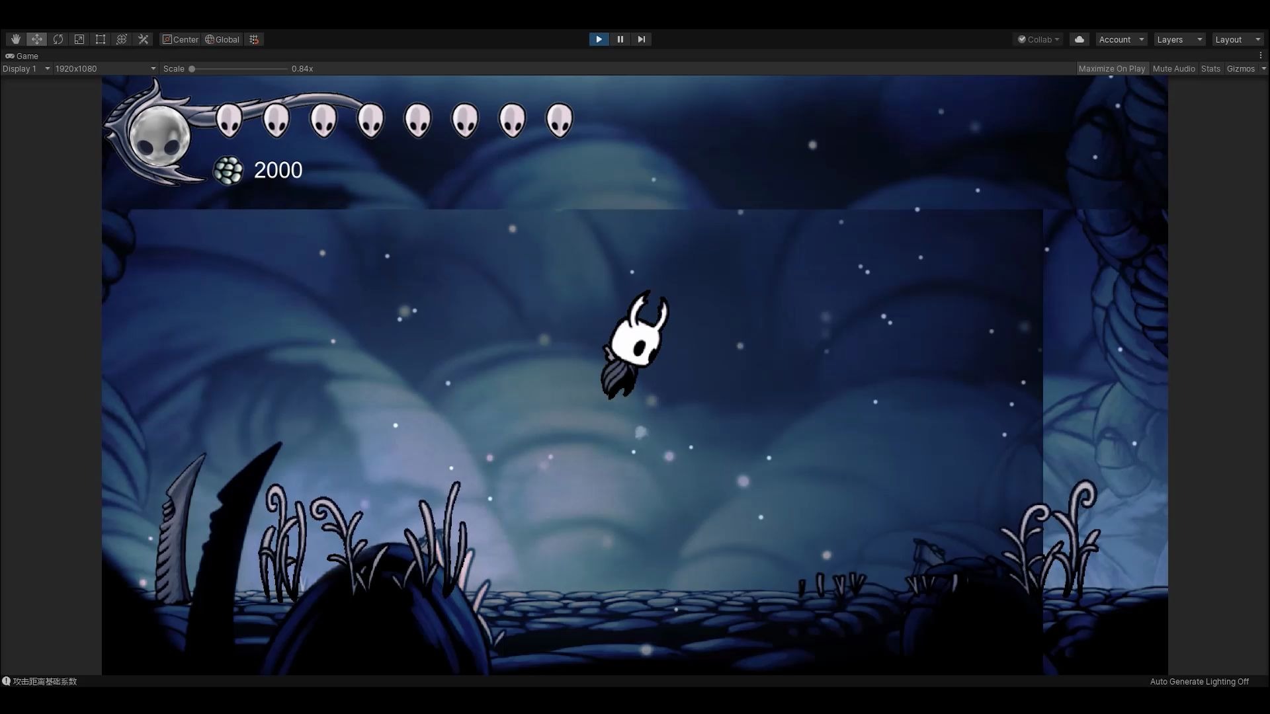
Task: Click the cloud services icon near Account
Action: coord(1079,39)
